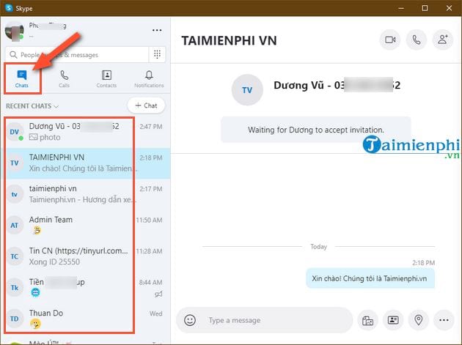Open the Notifications tab
Viewport: 462px width, 345px height.
pos(149,78)
